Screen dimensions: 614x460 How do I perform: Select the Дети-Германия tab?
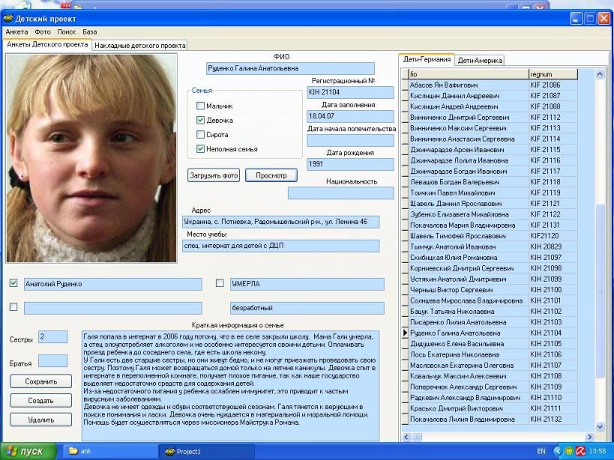point(427,59)
